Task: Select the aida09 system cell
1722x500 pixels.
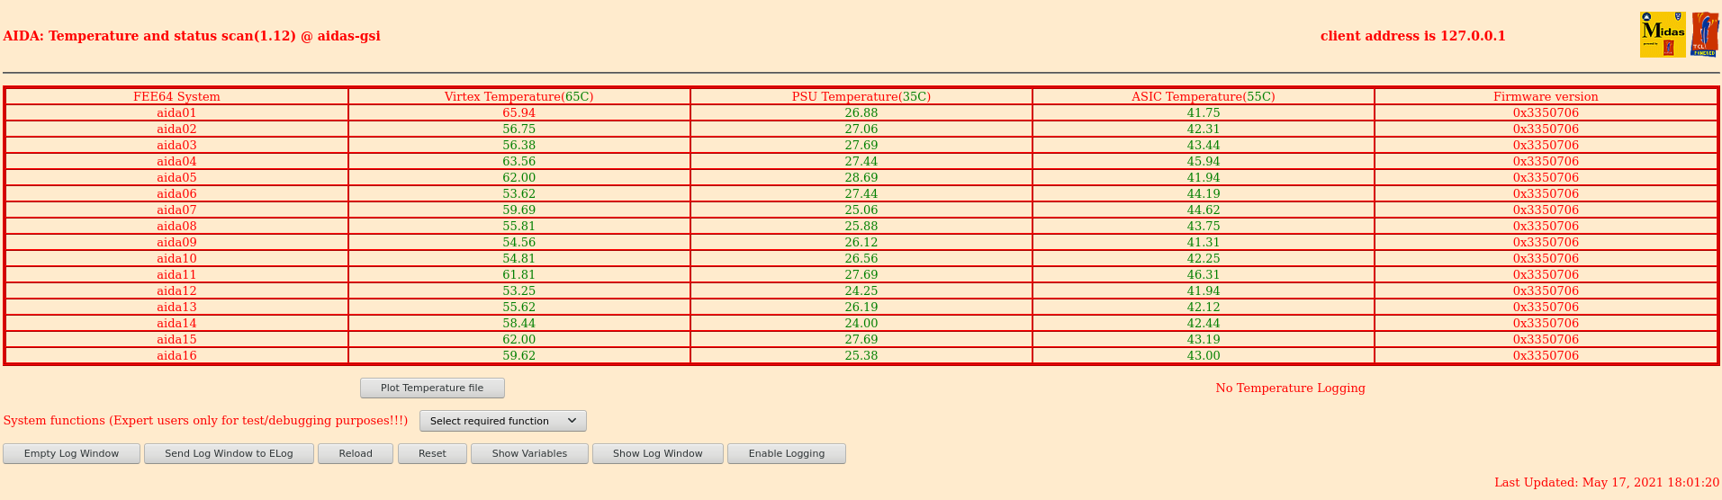Action: point(176,242)
